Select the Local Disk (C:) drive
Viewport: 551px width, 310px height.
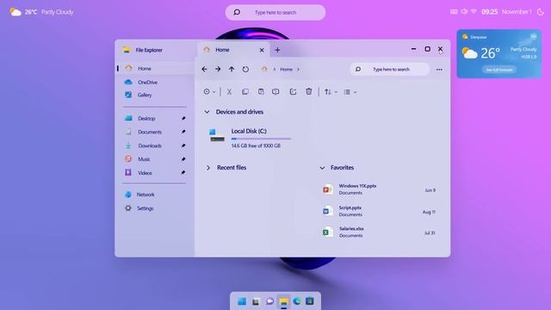tap(250, 138)
